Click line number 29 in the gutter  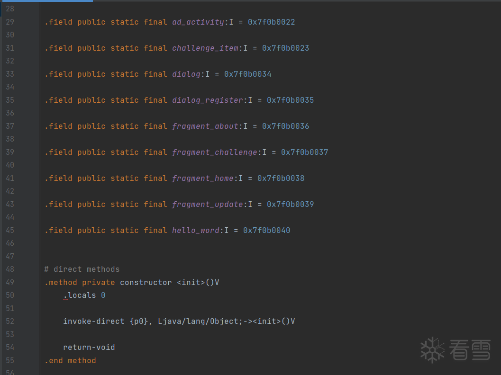[x=10, y=22]
